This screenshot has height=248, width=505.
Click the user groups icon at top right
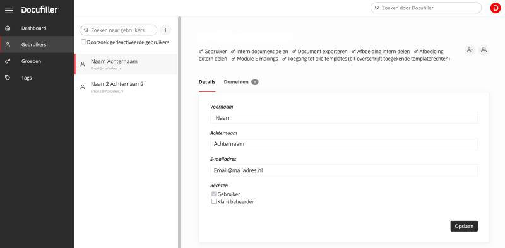tap(484, 50)
